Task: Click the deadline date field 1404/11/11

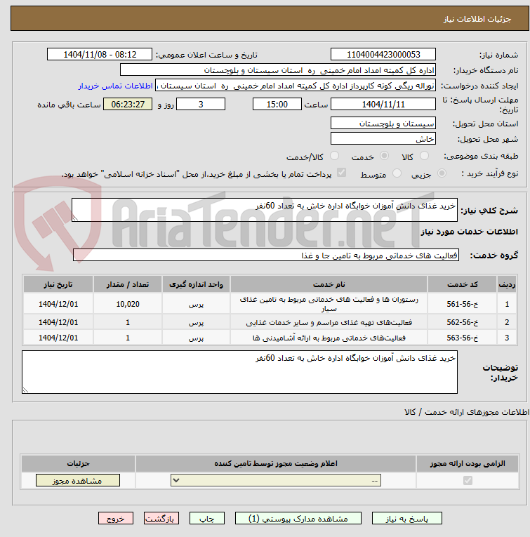Action: tap(383, 104)
